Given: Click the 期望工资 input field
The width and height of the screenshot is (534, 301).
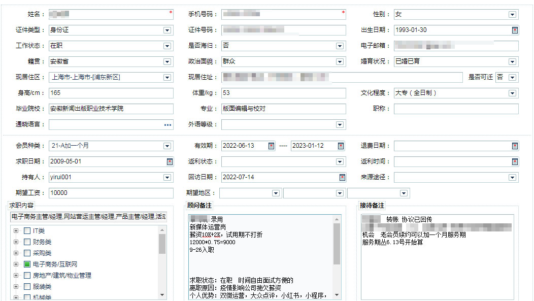Looking at the screenshot, I should coord(111,193).
